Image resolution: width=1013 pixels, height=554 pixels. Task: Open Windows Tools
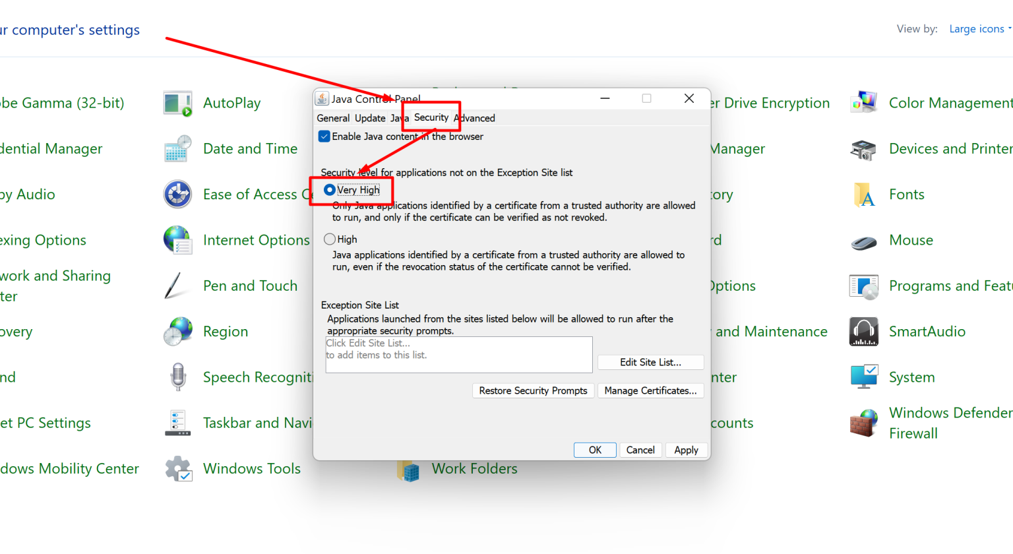[252, 468]
